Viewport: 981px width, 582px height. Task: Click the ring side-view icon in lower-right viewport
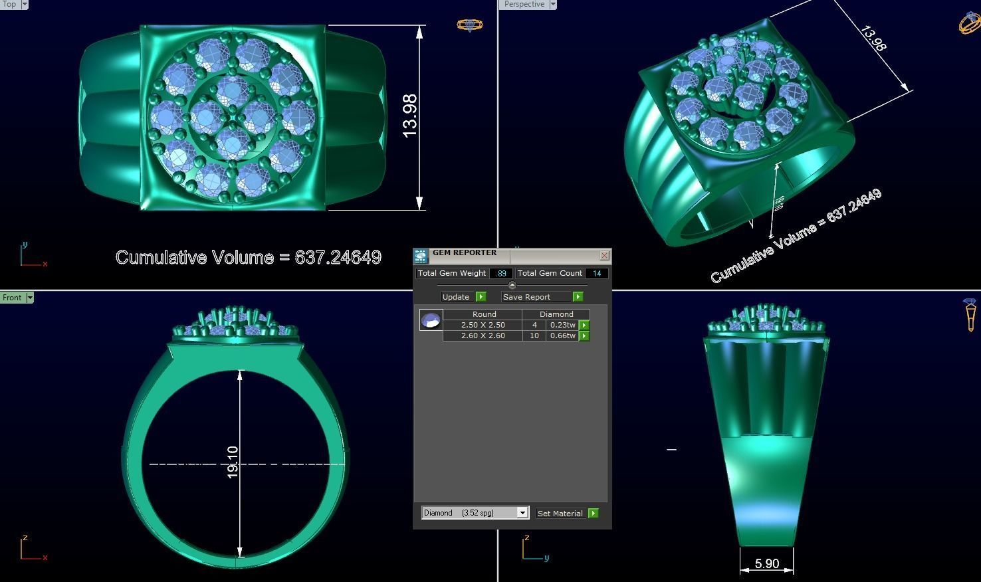pyautogui.click(x=970, y=315)
